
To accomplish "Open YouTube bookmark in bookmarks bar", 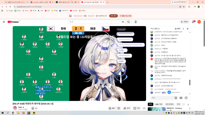I will pos(74,11).
